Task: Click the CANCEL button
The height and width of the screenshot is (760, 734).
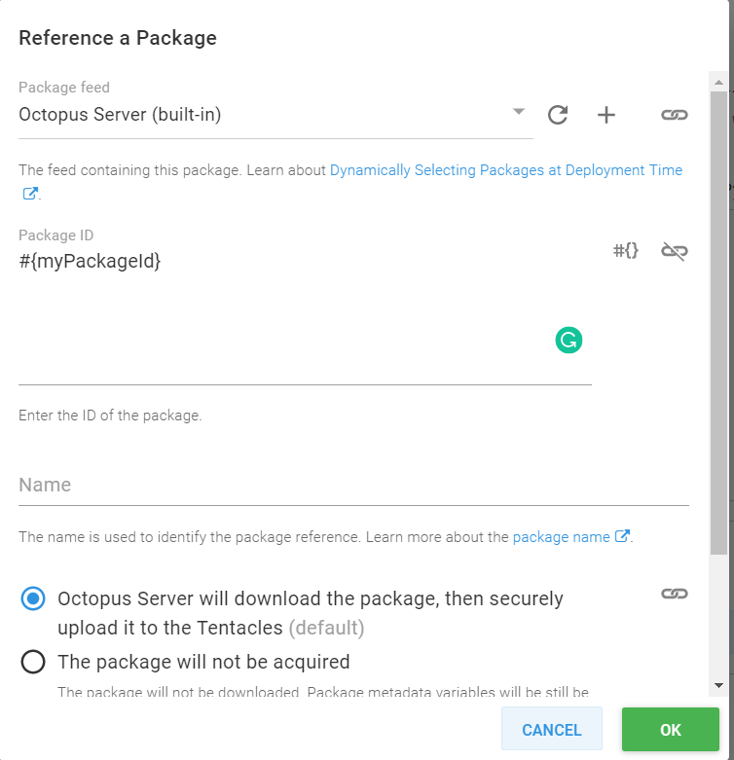Action: [x=551, y=730]
